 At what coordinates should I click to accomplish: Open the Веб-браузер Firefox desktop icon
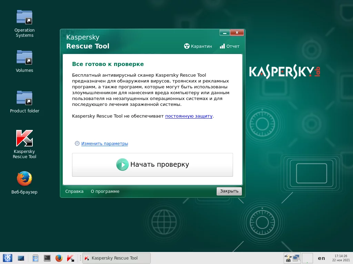(x=24, y=182)
